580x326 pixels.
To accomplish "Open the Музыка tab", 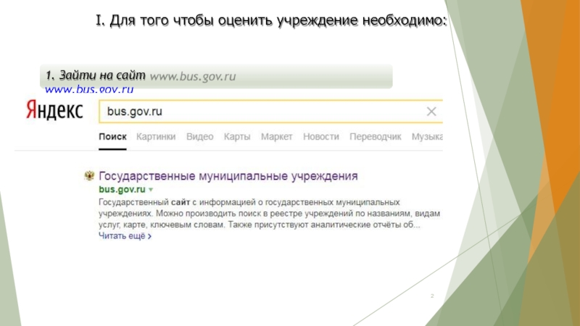I will pos(427,137).
